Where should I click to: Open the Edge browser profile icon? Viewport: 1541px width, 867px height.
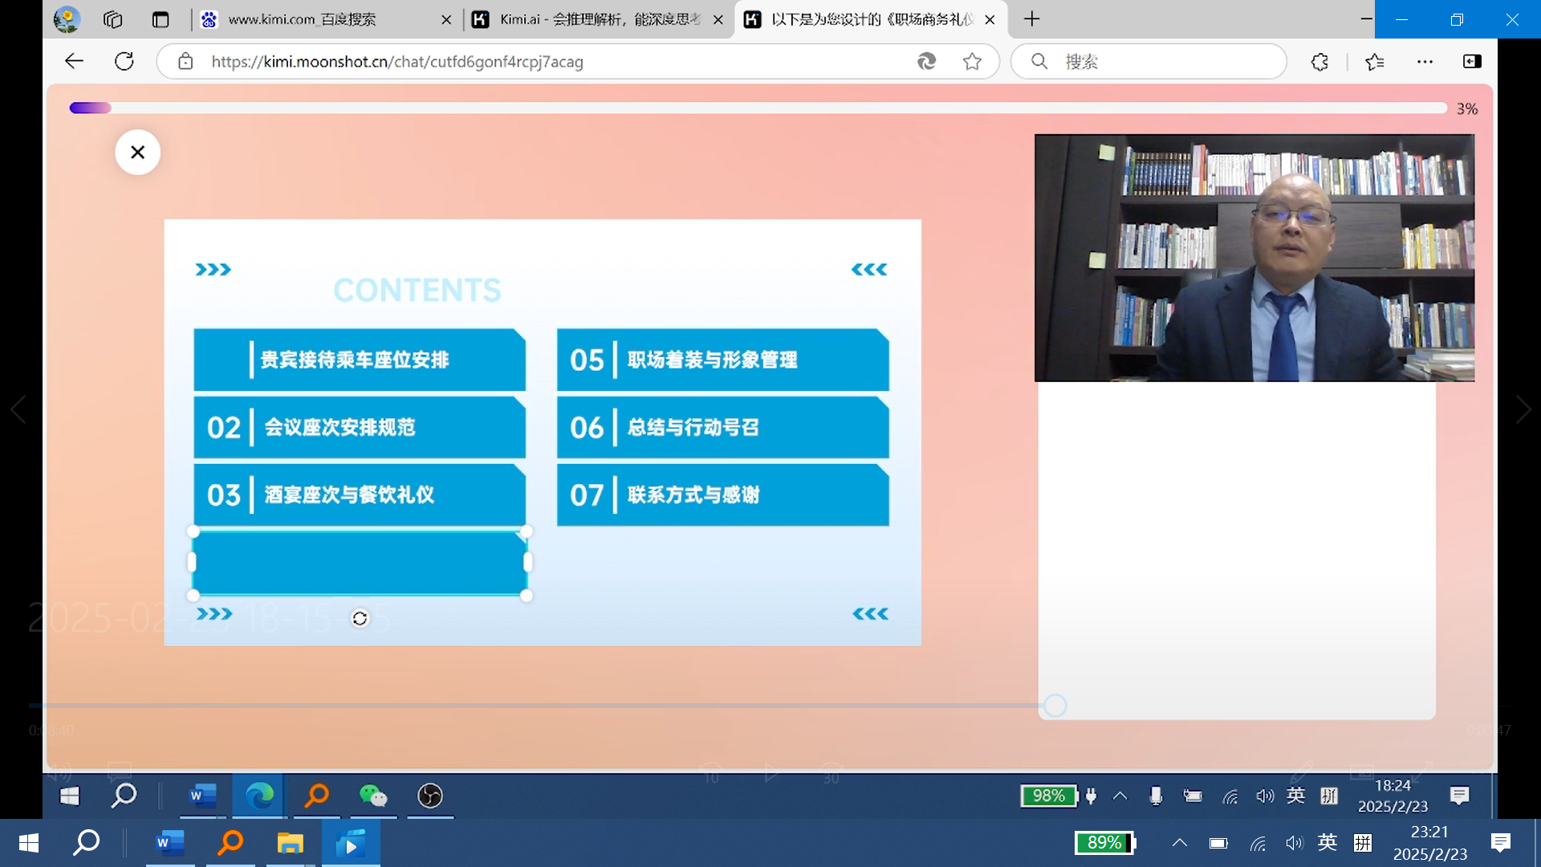[x=67, y=19]
